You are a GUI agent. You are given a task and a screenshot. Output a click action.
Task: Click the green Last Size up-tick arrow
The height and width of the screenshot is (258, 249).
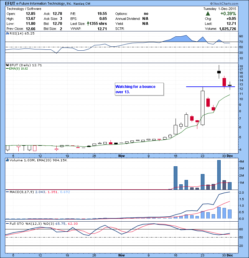[x=88, y=24]
